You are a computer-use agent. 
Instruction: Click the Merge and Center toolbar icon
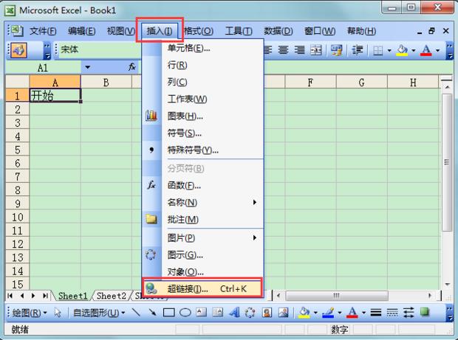point(315,50)
